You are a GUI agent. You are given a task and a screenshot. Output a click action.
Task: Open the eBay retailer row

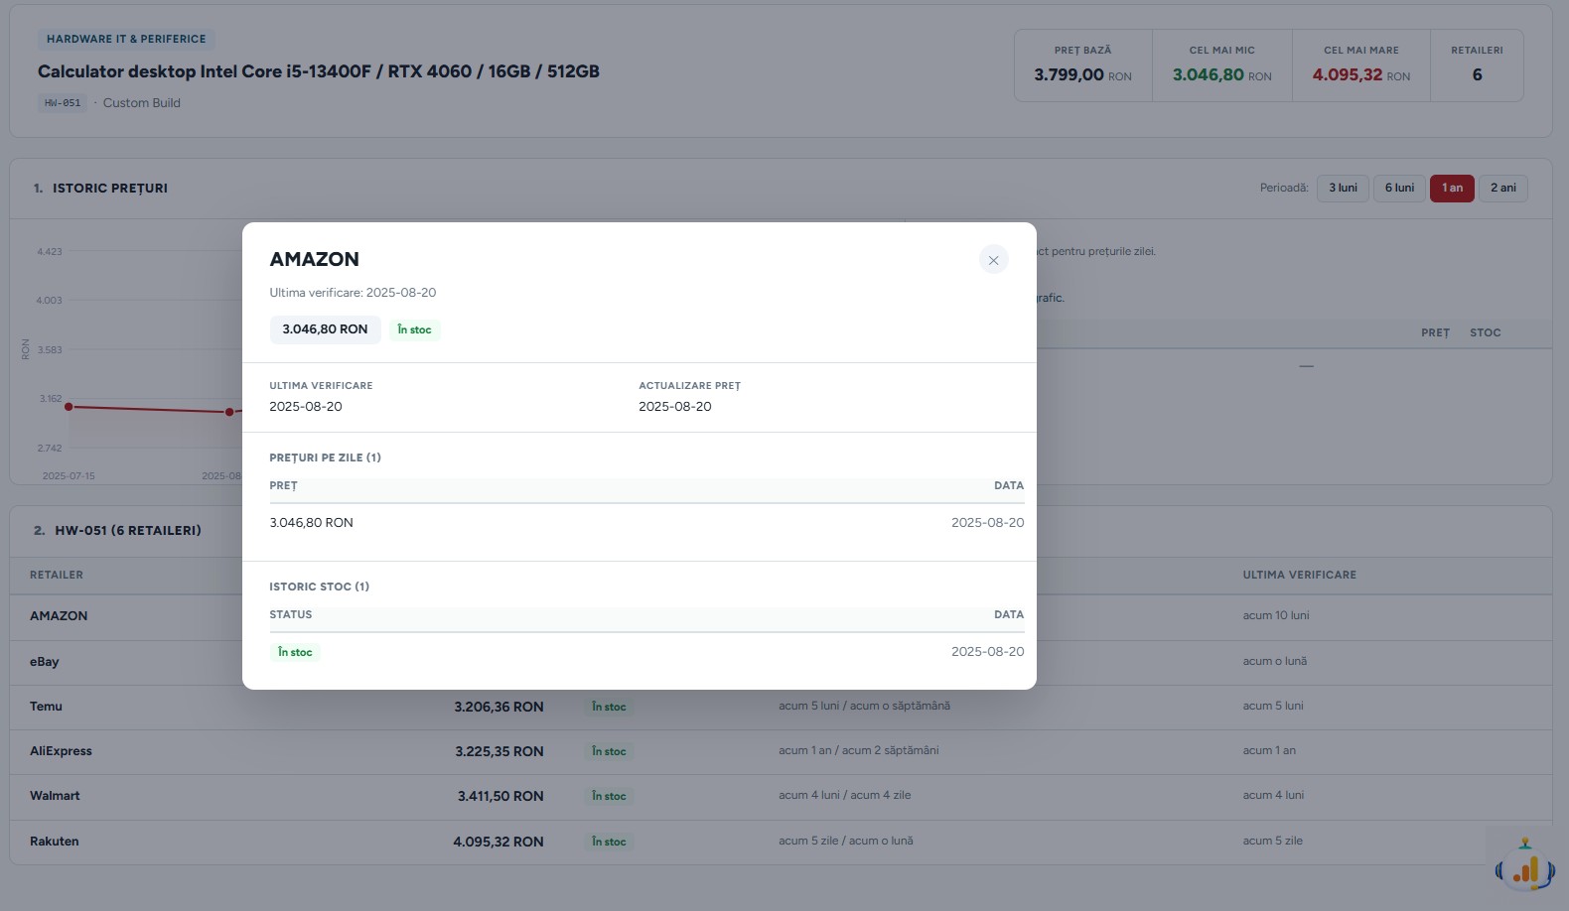(781, 662)
